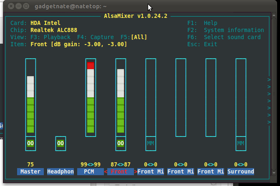Click the Surround value 0<>0
280x186 pixels.
pyautogui.click(x=241, y=164)
